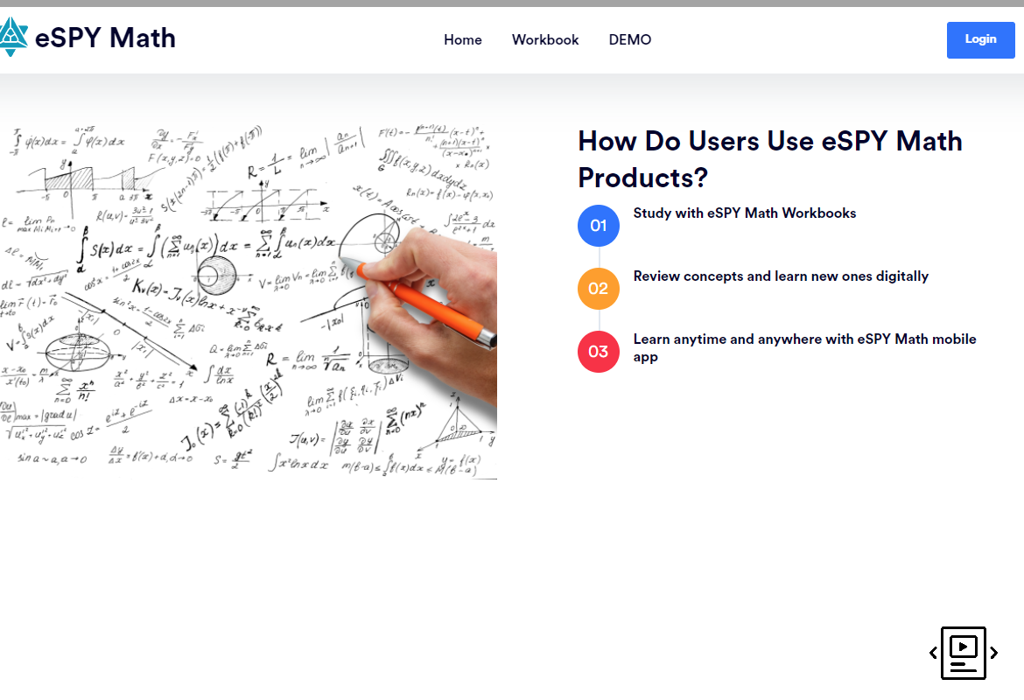Screen dimensions: 1024x700
Task: Click the blue 01 step circle
Action: [x=599, y=226]
